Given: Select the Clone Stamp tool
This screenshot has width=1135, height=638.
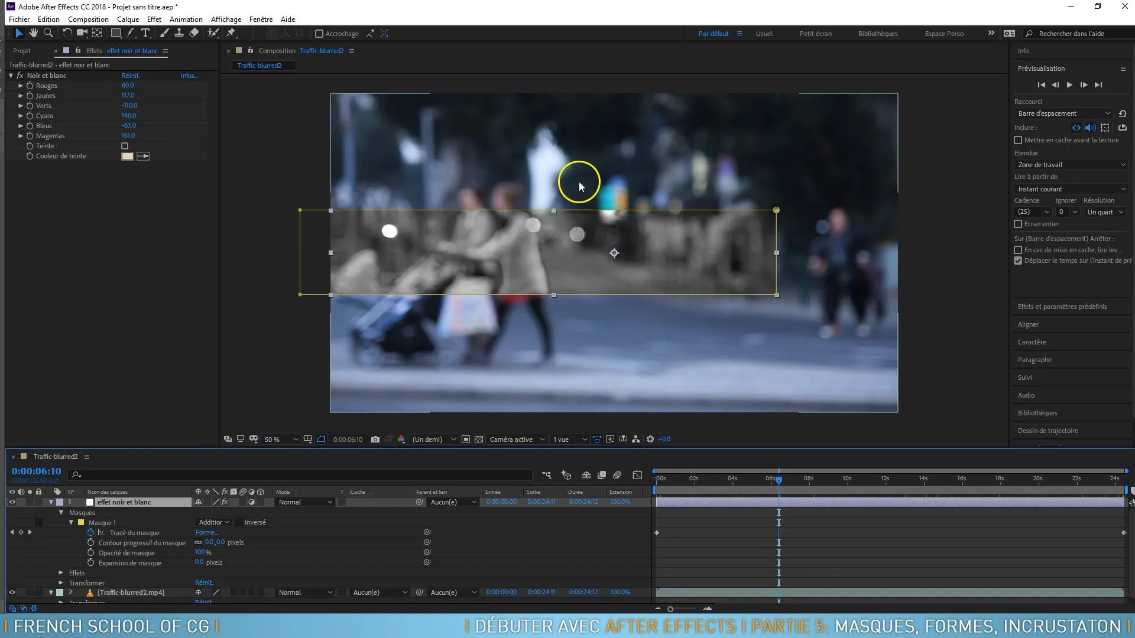Looking at the screenshot, I should coord(179,33).
